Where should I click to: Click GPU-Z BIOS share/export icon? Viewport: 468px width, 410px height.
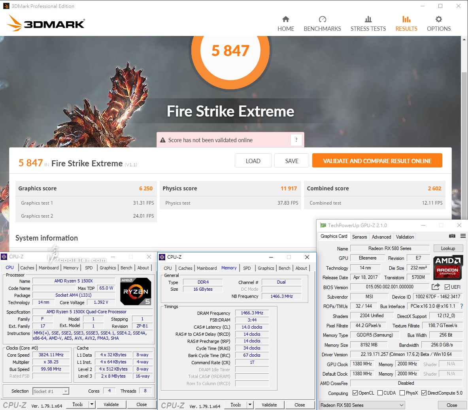436,286
